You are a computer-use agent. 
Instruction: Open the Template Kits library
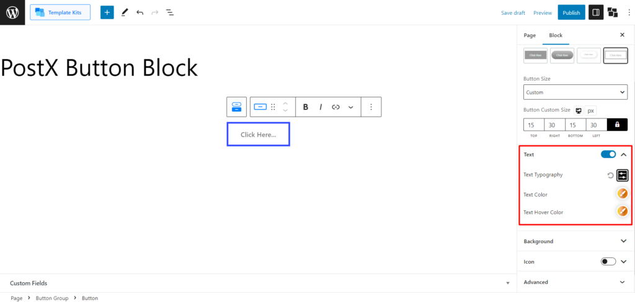pos(60,12)
